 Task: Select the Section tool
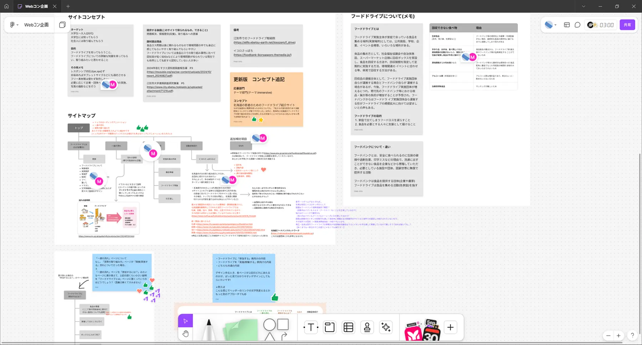point(330,327)
